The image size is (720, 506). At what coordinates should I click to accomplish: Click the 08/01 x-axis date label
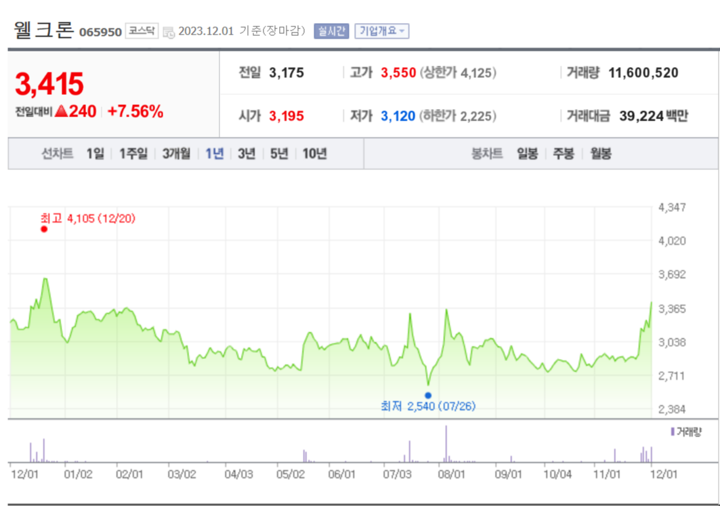451,474
